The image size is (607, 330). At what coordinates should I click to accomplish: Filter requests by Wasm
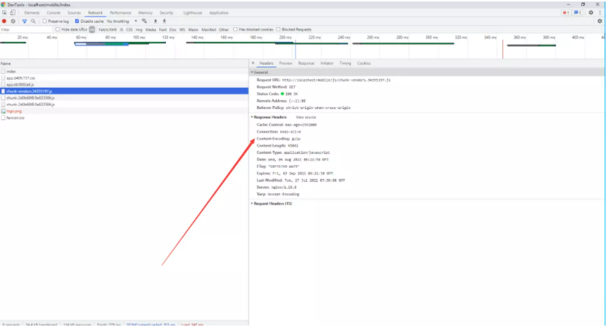tap(193, 29)
